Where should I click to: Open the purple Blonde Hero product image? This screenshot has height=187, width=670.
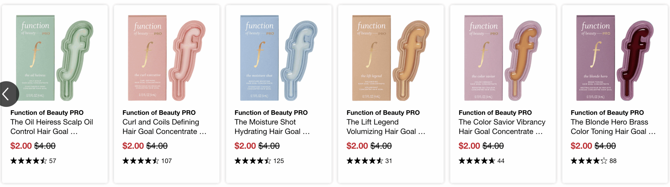pos(615,58)
